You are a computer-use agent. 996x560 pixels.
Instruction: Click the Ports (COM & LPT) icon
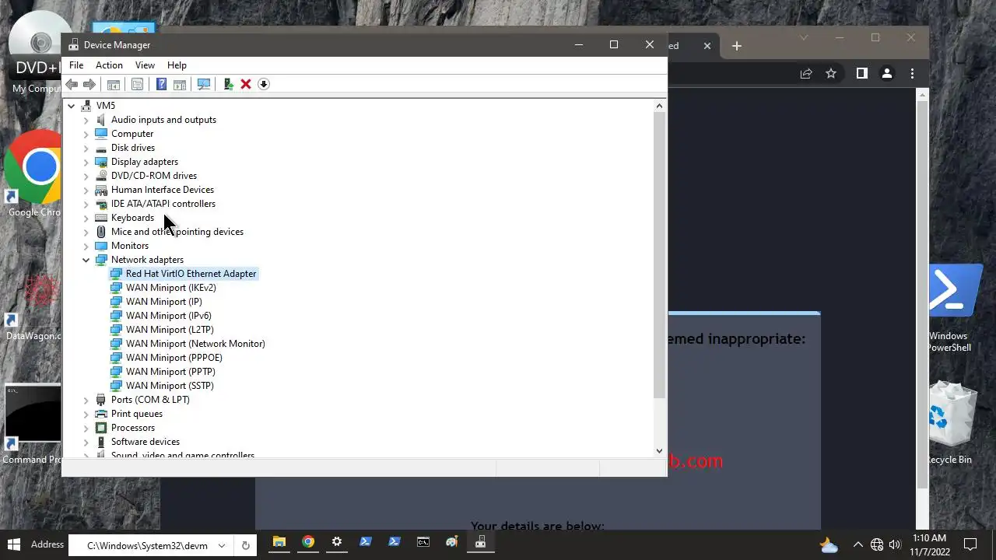point(101,400)
